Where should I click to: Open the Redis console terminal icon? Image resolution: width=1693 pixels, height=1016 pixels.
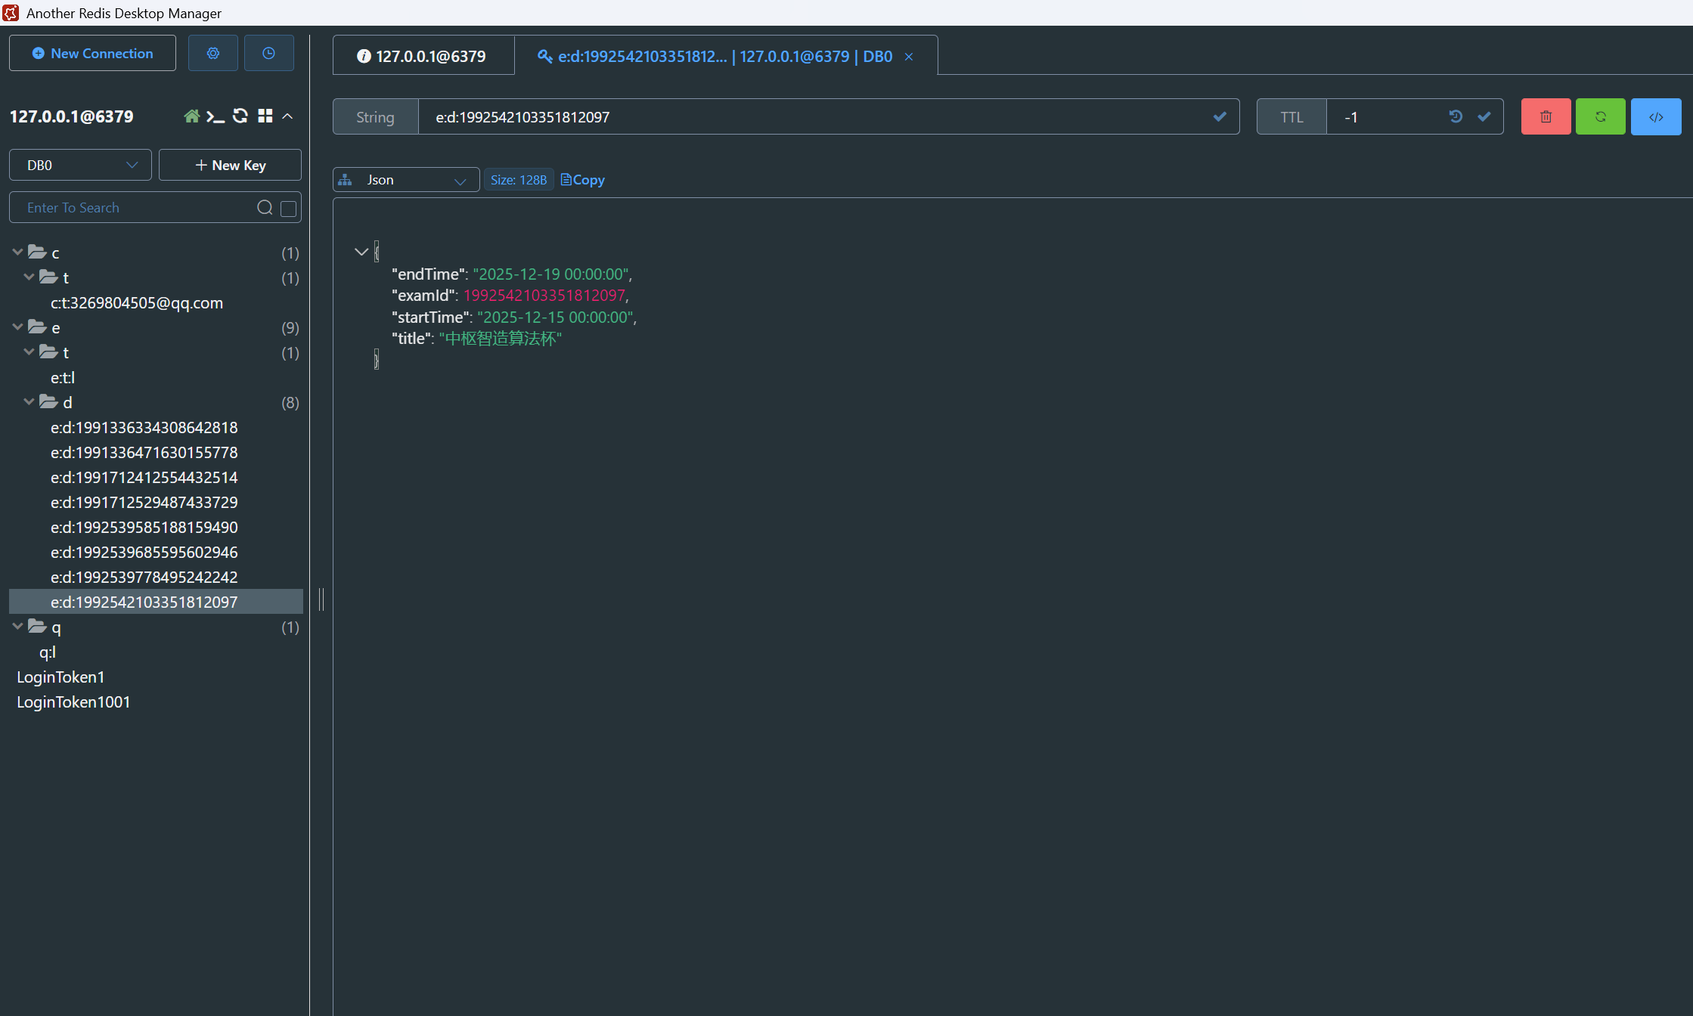[216, 116]
